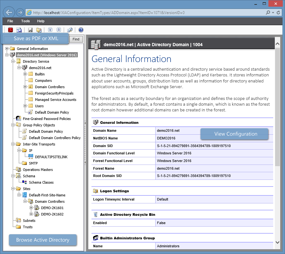
Task: Open the address bar dropdown arrow
Action: pos(273,12)
